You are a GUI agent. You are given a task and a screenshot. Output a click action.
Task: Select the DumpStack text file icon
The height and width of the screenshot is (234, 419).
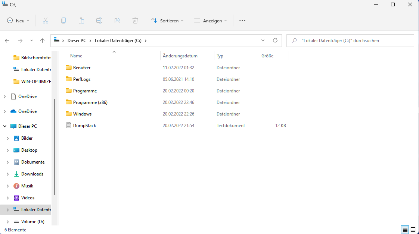click(x=69, y=125)
